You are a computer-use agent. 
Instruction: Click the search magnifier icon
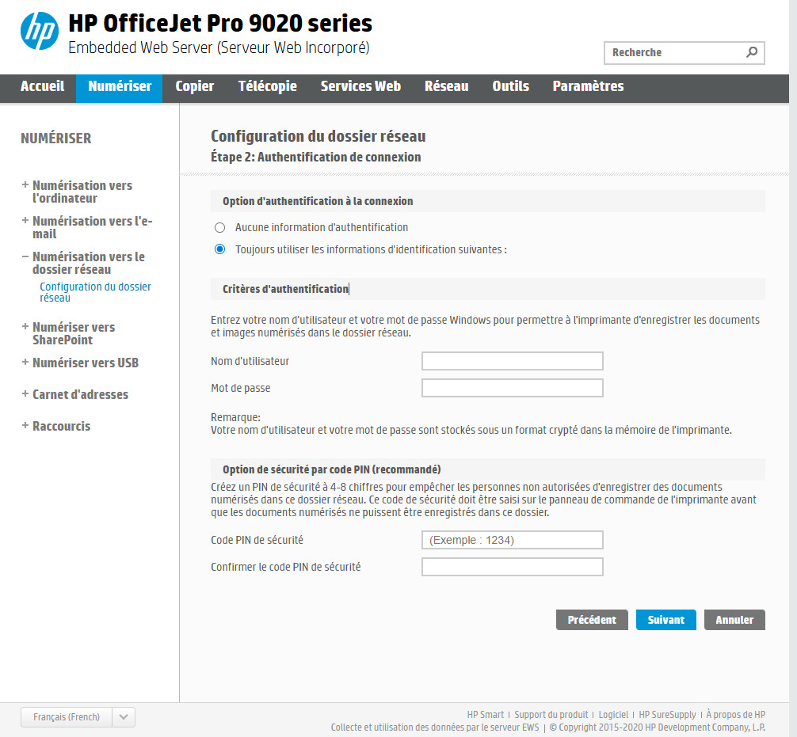pyautogui.click(x=751, y=52)
